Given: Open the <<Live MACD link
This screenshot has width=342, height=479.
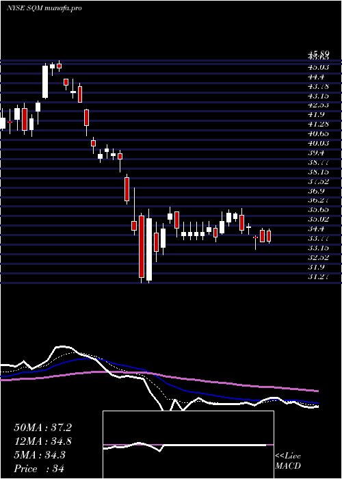Looking at the screenshot, I should (x=288, y=461).
